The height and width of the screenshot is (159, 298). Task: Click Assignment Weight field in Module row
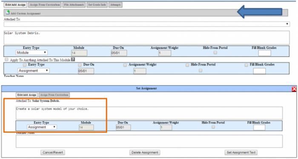pyautogui.click(x=165, y=53)
